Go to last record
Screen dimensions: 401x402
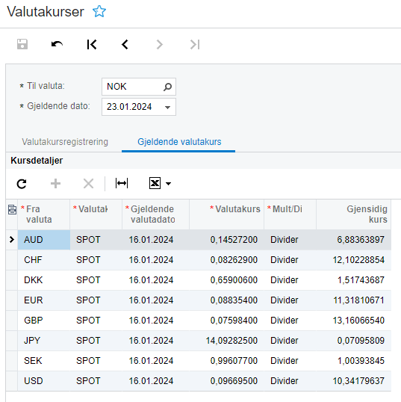195,44
